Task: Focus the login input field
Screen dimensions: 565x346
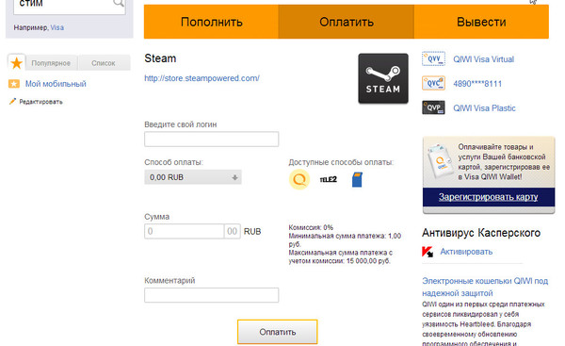Action: (212, 139)
